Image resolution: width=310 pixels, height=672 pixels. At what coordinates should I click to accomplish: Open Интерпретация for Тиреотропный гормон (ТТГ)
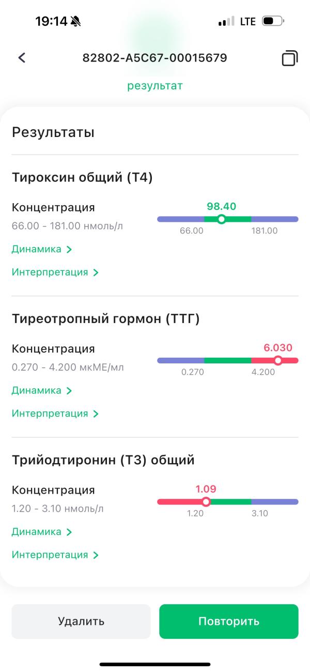55,413
